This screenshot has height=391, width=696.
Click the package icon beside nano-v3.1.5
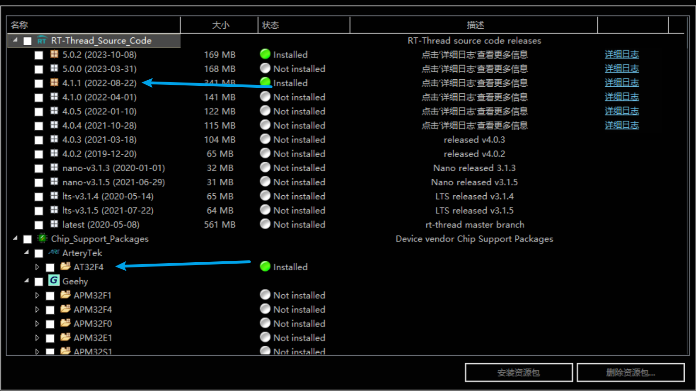(54, 182)
